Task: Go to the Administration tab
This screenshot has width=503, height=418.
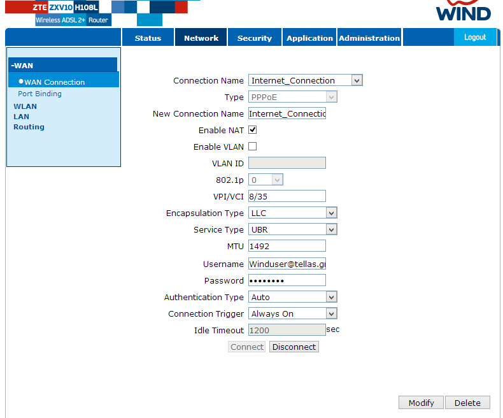Action: (x=369, y=38)
